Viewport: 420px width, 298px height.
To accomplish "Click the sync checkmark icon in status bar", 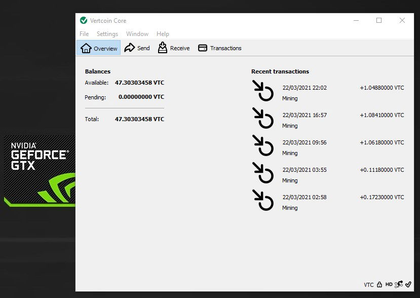I will 408,284.
